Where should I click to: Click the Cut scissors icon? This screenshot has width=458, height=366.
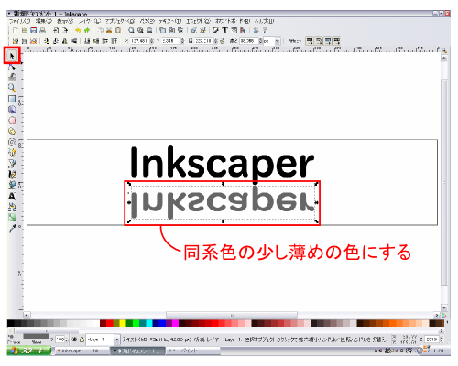click(109, 30)
